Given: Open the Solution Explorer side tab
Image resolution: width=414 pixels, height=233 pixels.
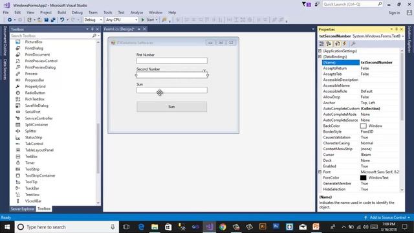Looking at the screenshot, I should pos(409,39).
